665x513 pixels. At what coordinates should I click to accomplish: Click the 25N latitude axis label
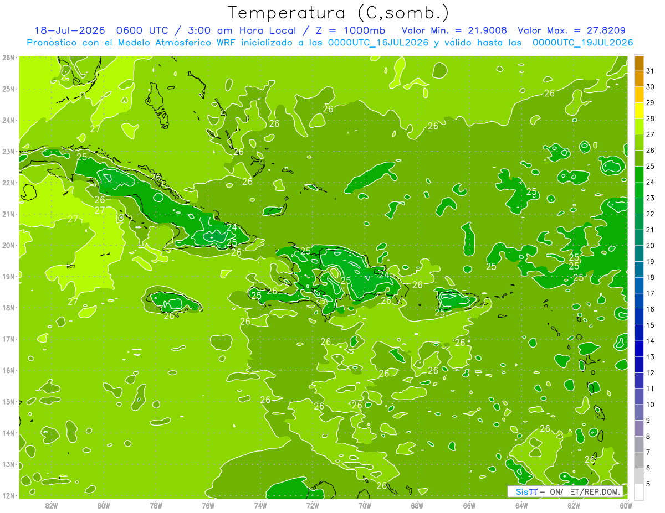pos(8,89)
